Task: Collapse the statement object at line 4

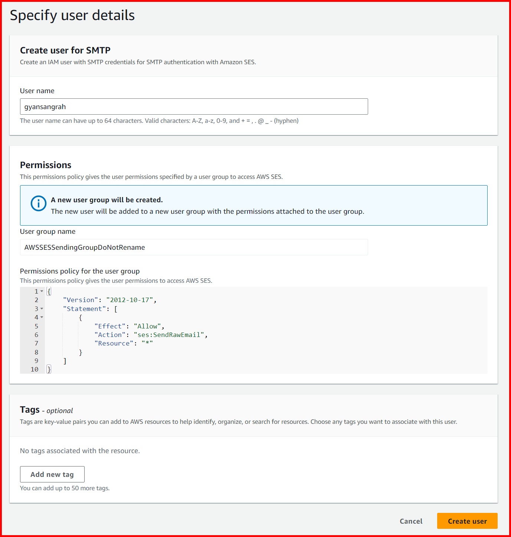Action: click(42, 317)
